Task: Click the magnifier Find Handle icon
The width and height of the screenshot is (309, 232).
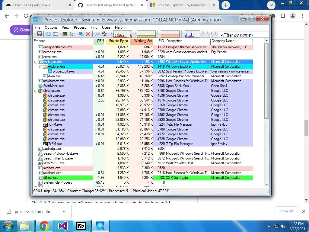Action: 97,34
